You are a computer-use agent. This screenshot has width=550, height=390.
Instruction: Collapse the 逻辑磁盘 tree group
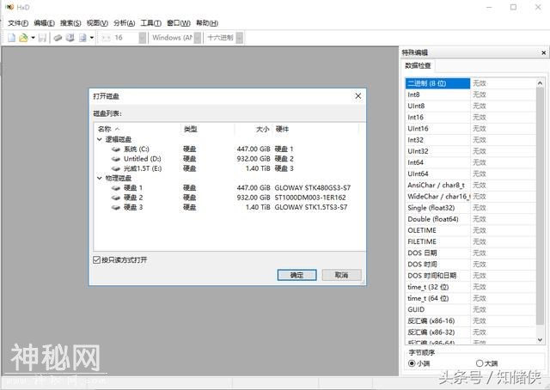click(100, 139)
